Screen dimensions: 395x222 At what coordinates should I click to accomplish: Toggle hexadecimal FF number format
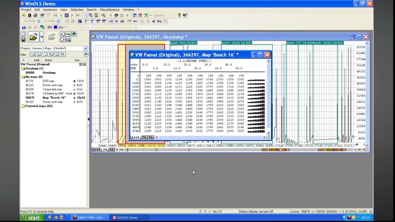[x=117, y=21]
